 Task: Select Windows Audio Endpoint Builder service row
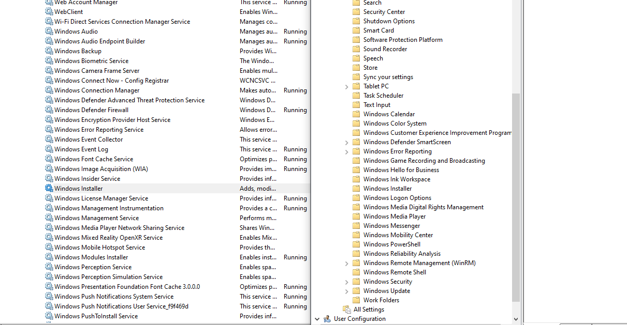(x=99, y=41)
